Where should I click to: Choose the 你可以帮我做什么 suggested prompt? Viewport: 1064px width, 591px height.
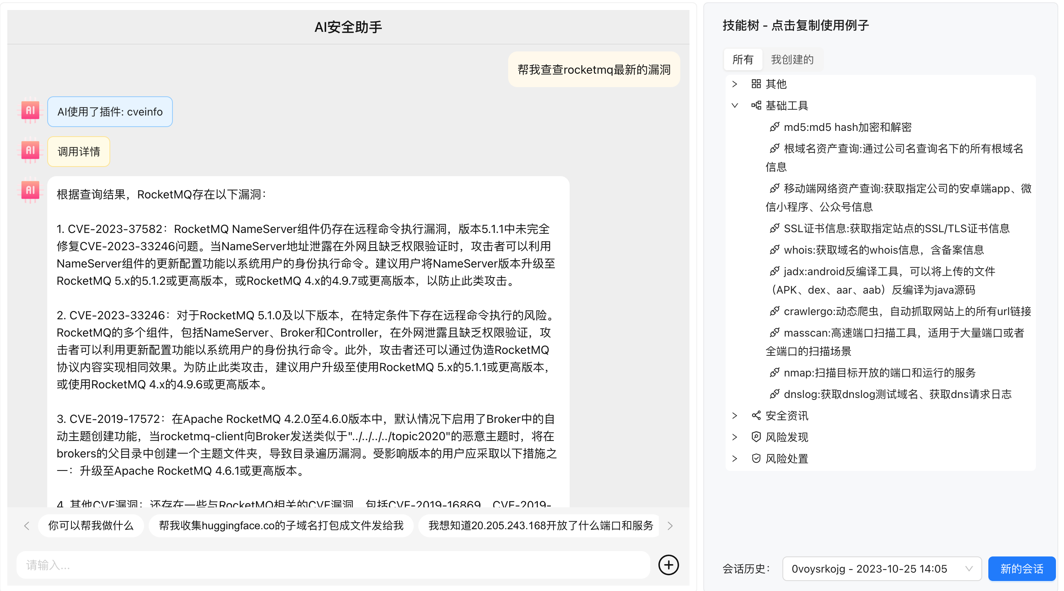[x=91, y=525]
